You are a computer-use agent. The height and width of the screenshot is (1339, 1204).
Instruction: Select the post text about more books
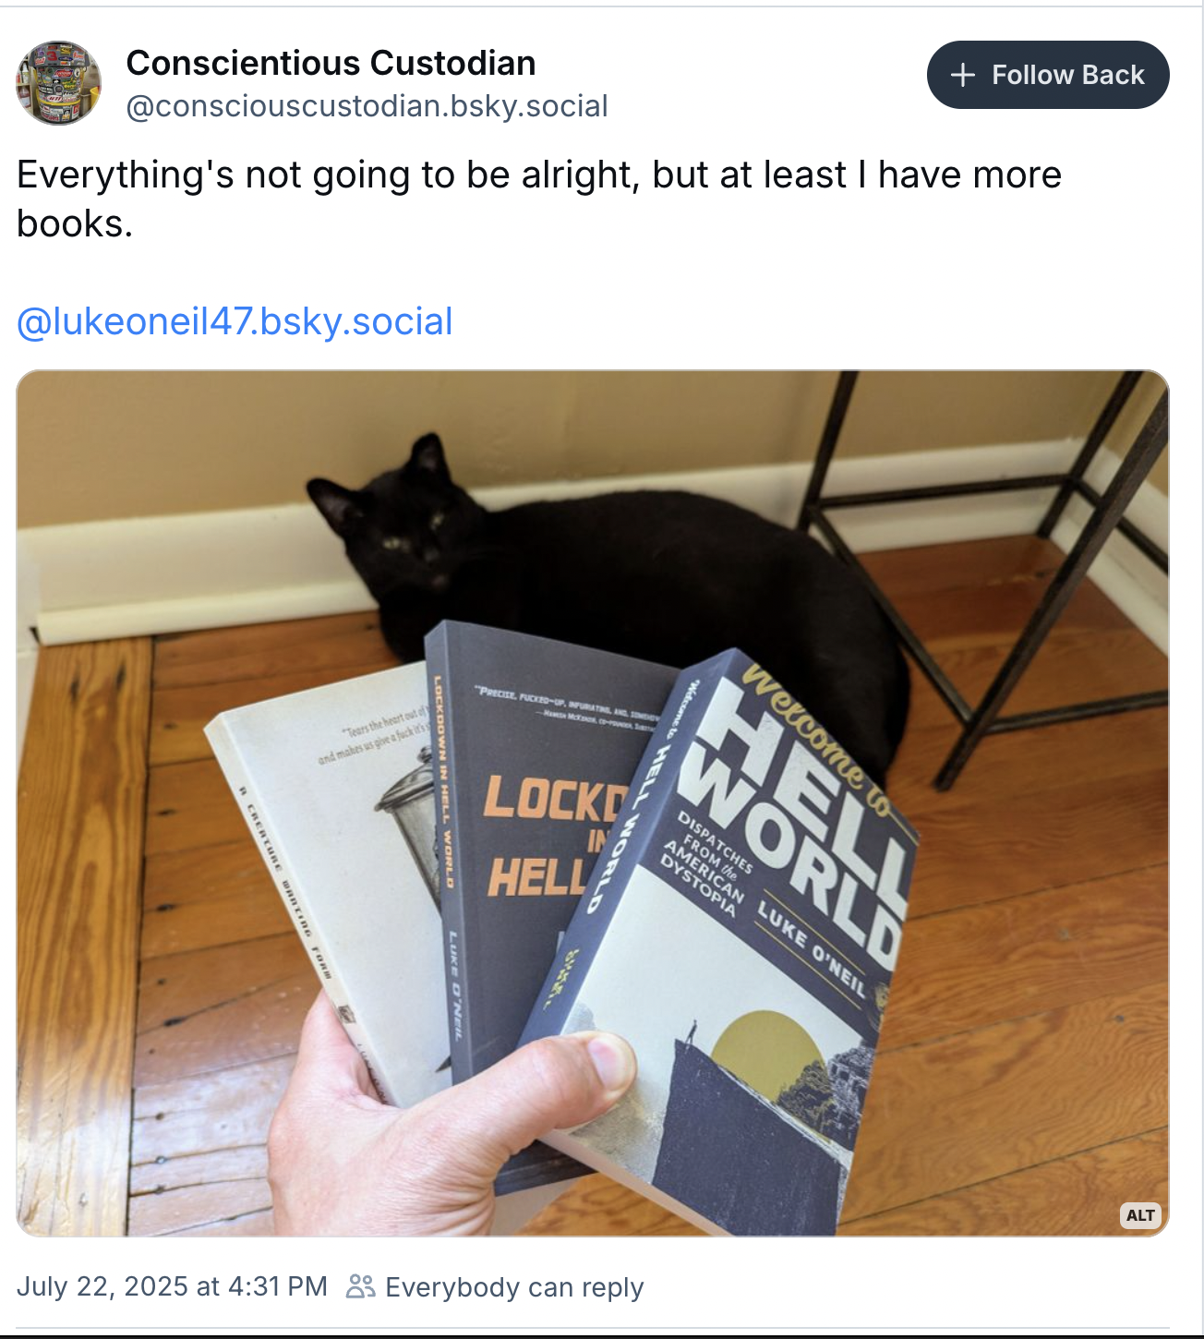pyautogui.click(x=539, y=199)
